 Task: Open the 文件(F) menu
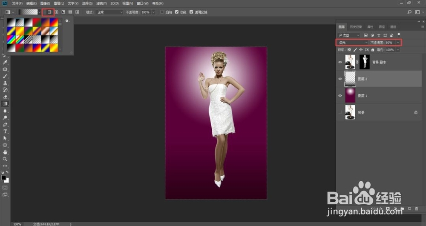pos(17,3)
